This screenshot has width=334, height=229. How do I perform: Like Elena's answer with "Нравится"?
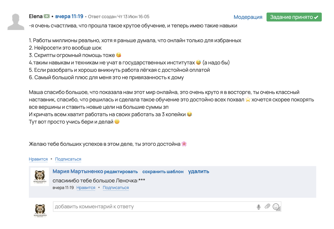(x=38, y=159)
